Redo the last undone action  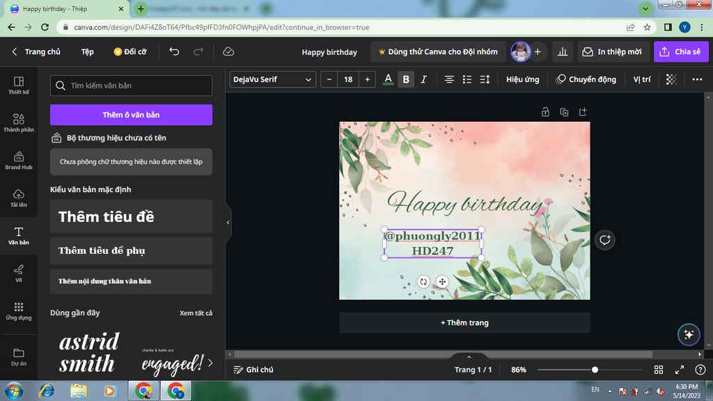pos(198,52)
